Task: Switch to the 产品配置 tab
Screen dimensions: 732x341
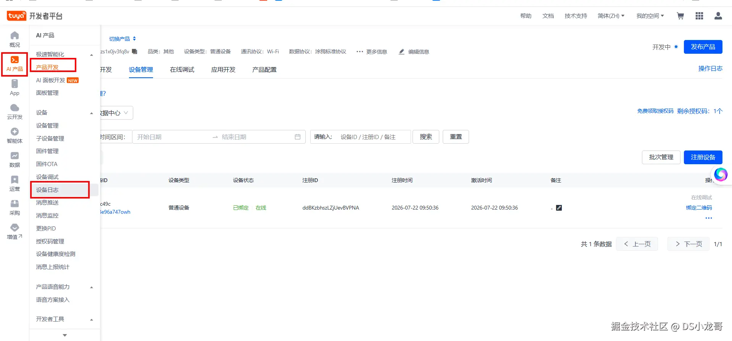Action: (264, 70)
